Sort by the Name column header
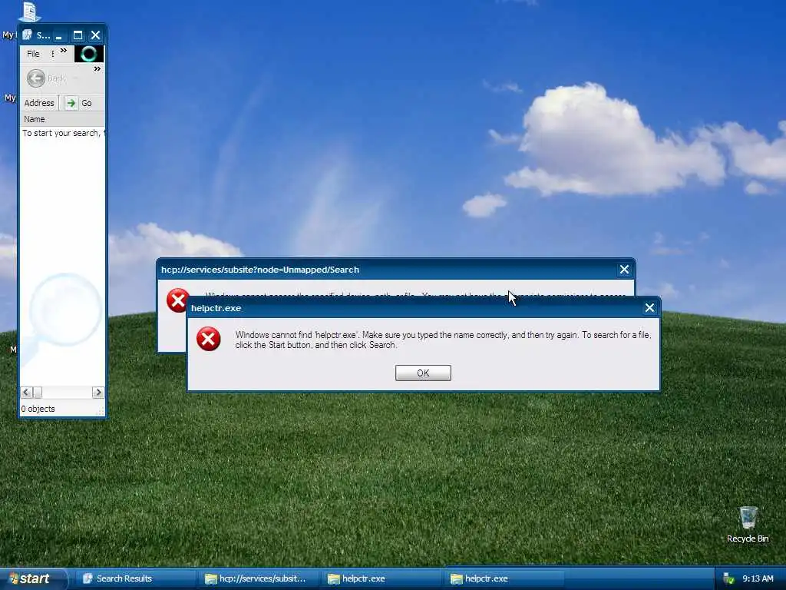The height and width of the screenshot is (590, 786). 62,119
